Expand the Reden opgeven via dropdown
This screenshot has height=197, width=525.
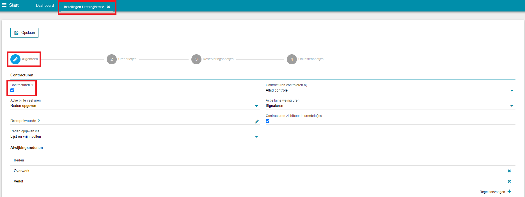(256, 137)
